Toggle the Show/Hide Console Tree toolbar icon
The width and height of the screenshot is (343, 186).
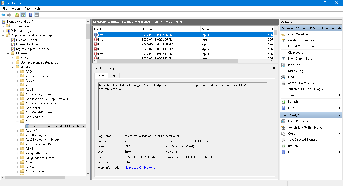click(x=23, y=15)
